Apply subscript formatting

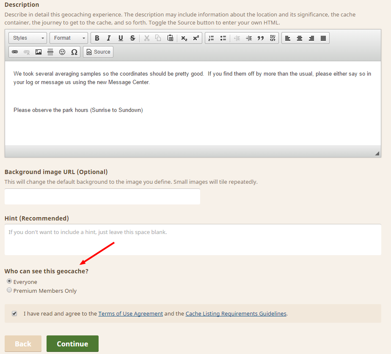tap(184, 38)
